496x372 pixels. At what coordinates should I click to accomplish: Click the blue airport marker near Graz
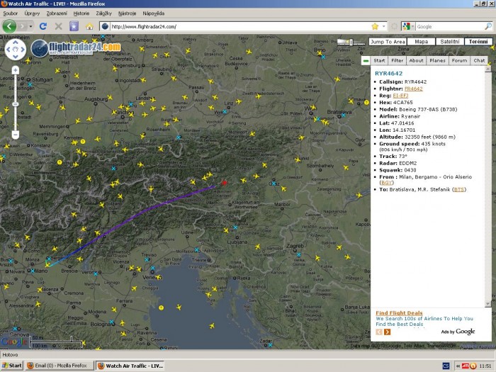[274, 184]
